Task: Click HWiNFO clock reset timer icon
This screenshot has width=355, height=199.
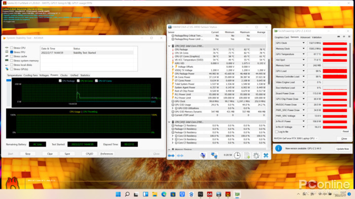Action: pos(237,155)
